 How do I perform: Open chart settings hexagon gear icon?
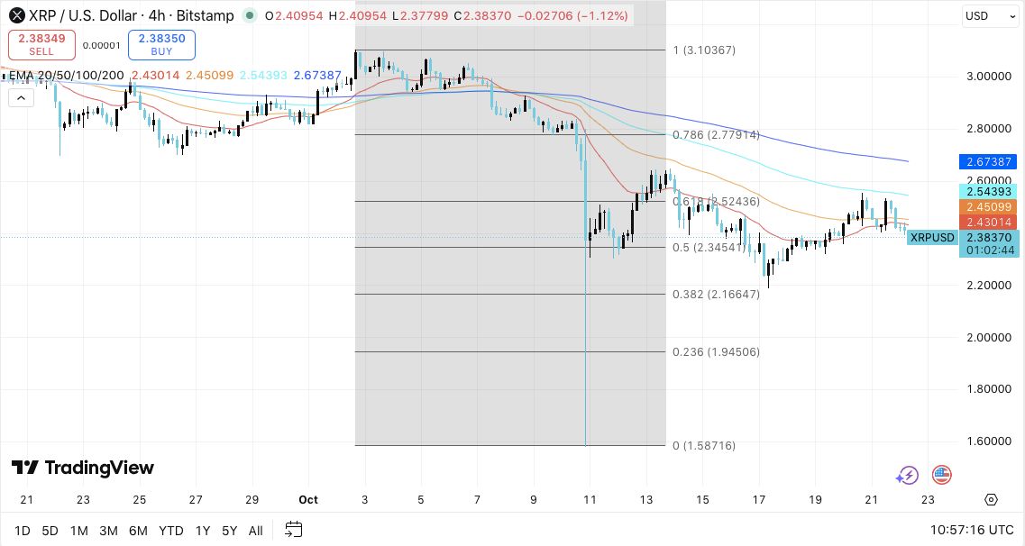[992, 500]
